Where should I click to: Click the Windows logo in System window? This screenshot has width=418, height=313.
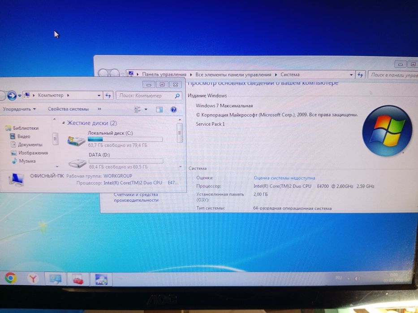coord(387,131)
